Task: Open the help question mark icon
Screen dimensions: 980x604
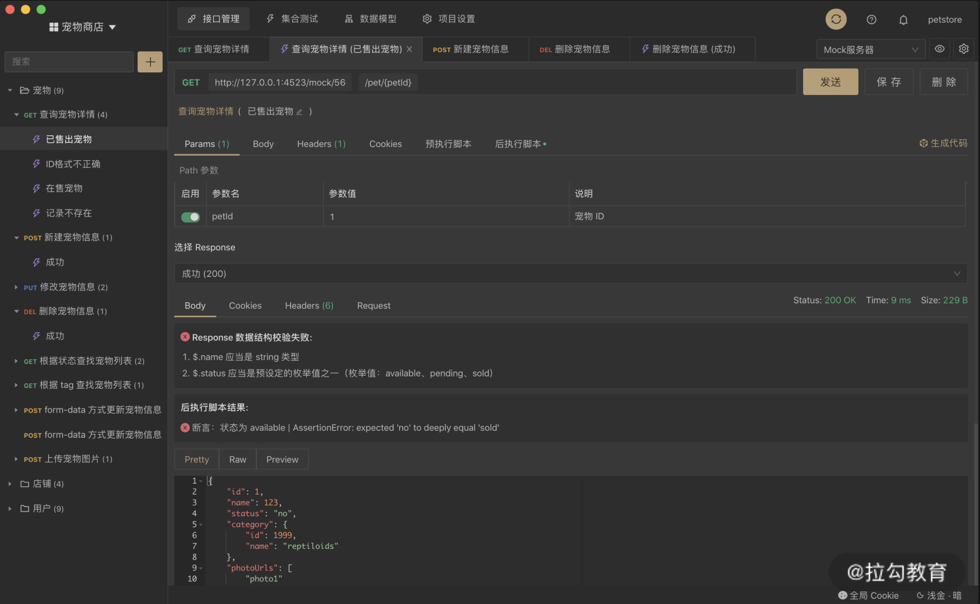Action: 871,19
